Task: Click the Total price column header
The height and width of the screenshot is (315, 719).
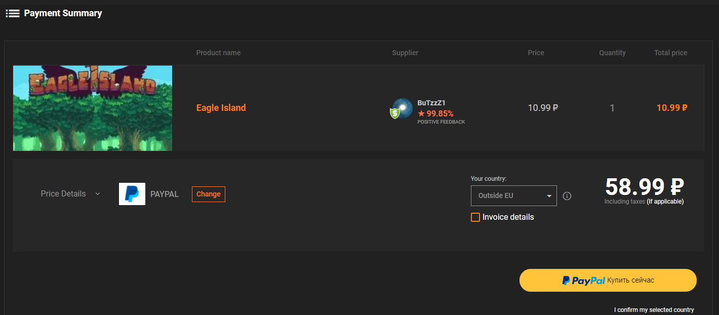Action: [671, 53]
